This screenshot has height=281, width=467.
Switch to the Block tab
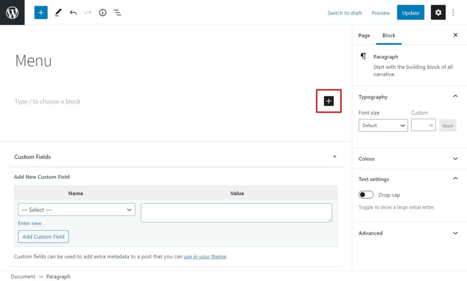click(x=389, y=35)
